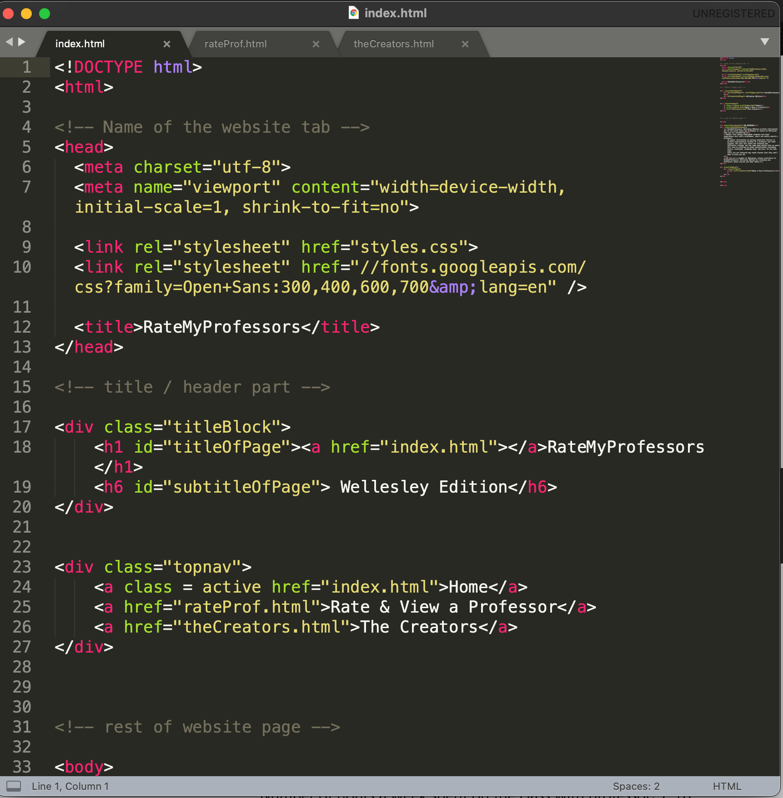Image resolution: width=783 pixels, height=798 pixels.
Task: Place cursor on DOCTYPE keyword
Action: point(108,67)
